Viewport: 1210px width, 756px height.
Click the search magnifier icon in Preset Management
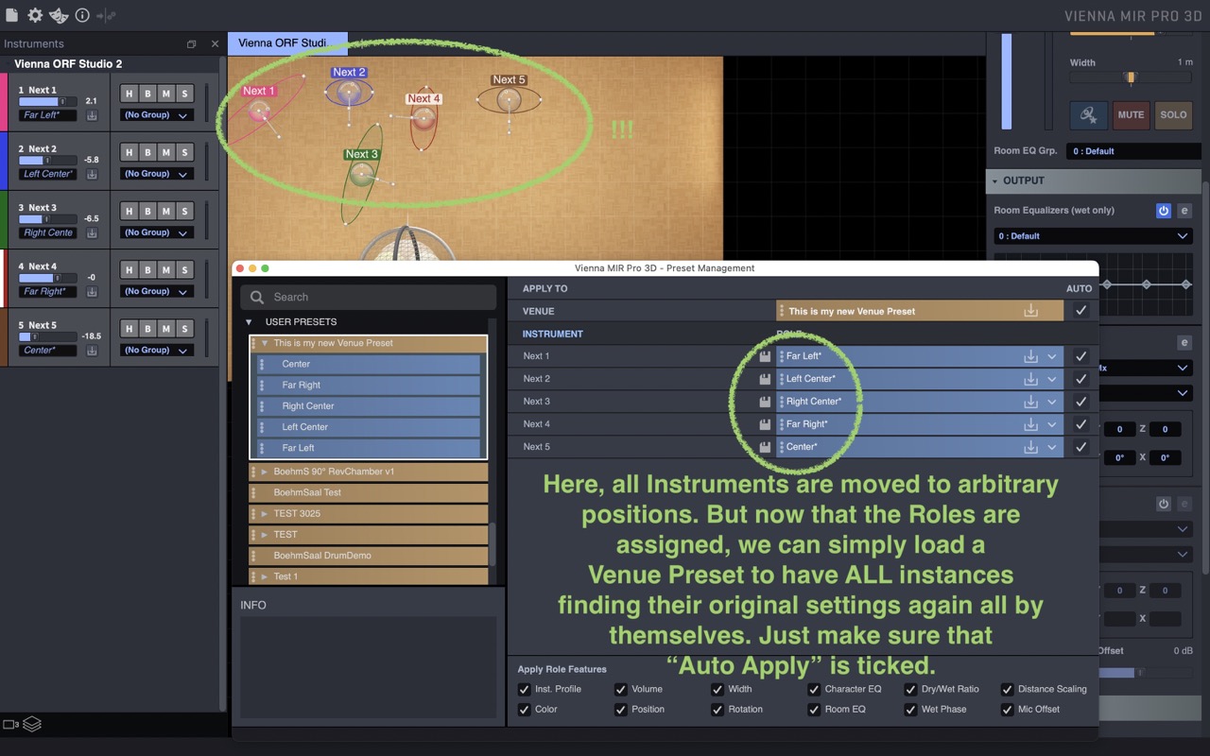(257, 297)
